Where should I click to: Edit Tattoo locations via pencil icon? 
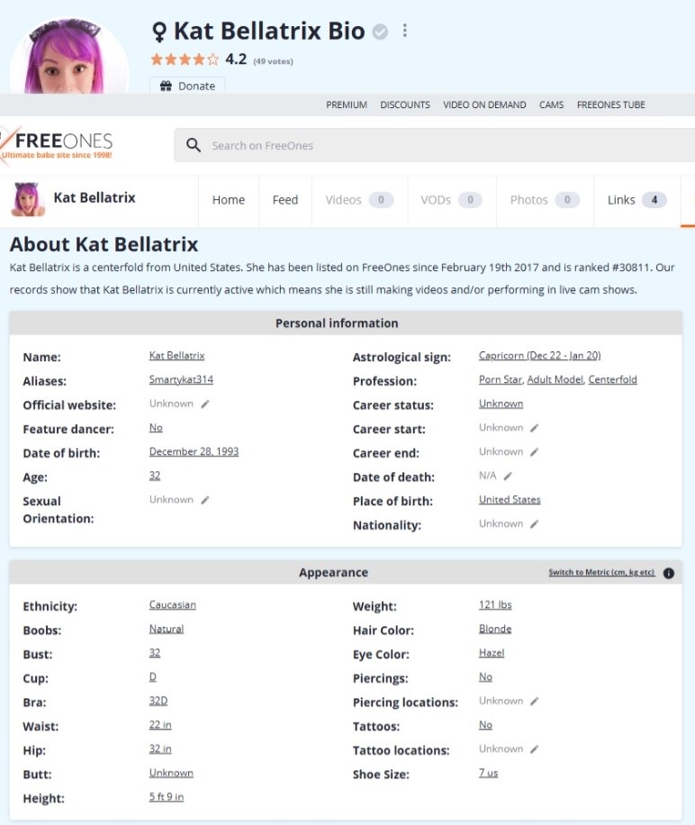point(535,749)
